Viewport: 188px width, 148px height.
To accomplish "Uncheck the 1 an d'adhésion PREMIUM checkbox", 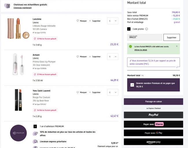I will 35,126.
